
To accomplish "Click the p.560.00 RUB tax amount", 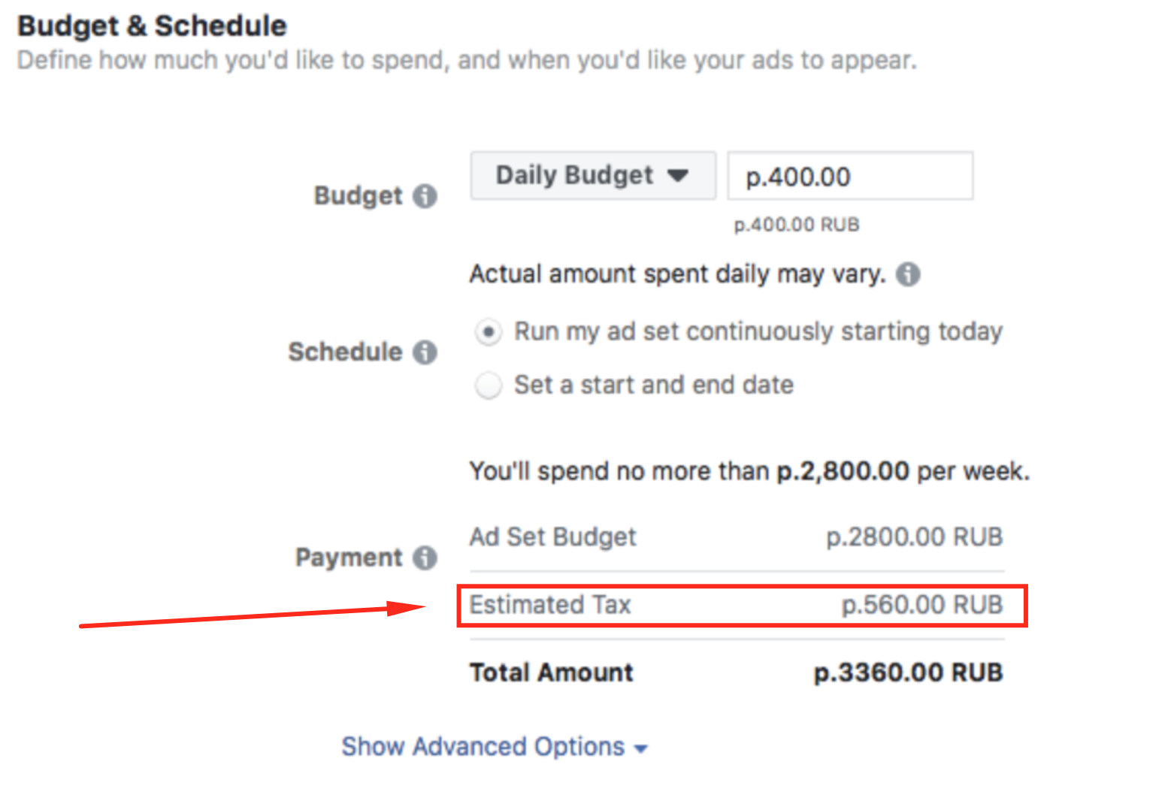I will pos(922,605).
